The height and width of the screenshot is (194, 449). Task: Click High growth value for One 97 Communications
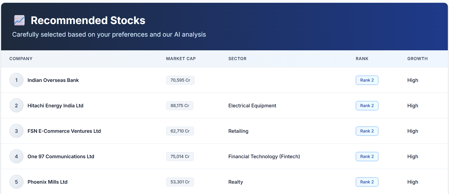pos(413,157)
